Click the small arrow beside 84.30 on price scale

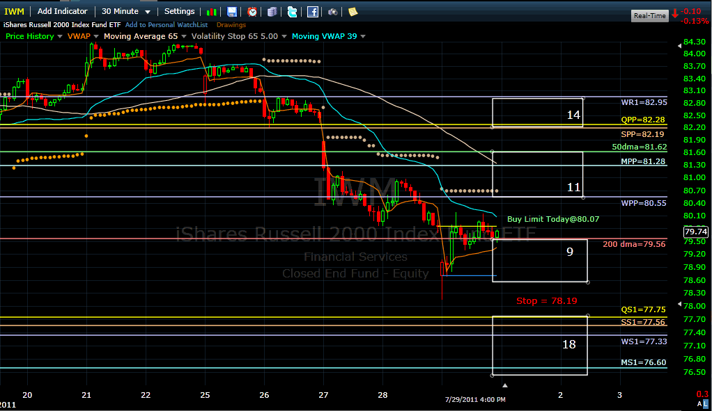[679, 46]
